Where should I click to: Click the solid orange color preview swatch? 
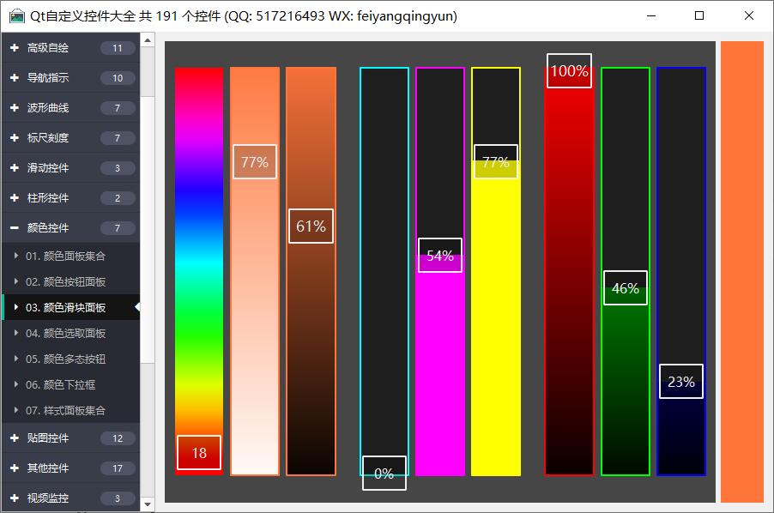741,271
